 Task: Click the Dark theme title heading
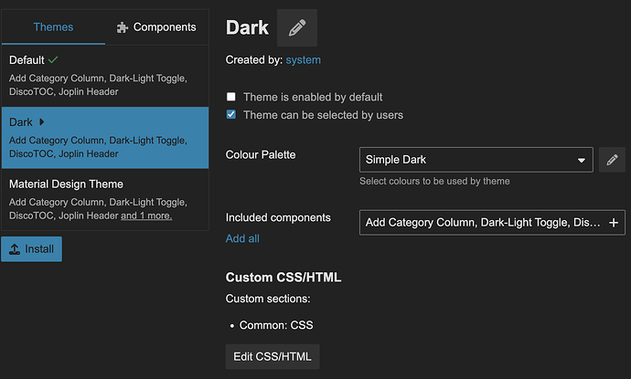coord(247,27)
